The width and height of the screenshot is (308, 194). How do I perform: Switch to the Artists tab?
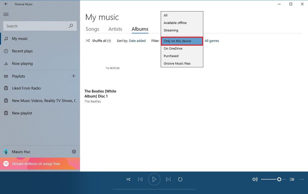click(x=115, y=29)
